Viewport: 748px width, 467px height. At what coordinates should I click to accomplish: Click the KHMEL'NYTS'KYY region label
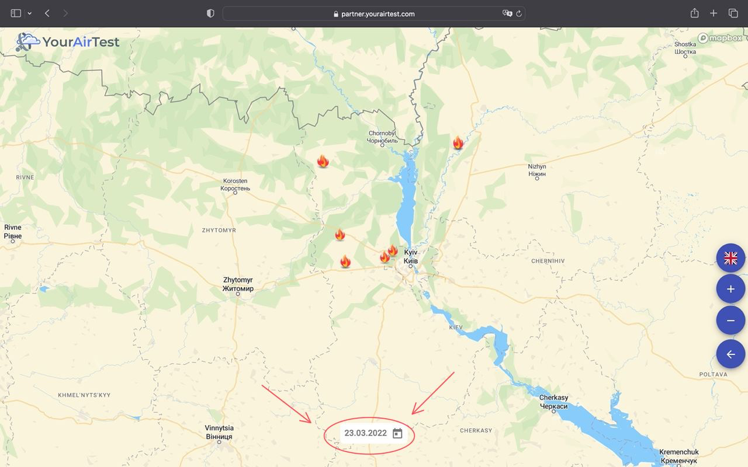(84, 395)
